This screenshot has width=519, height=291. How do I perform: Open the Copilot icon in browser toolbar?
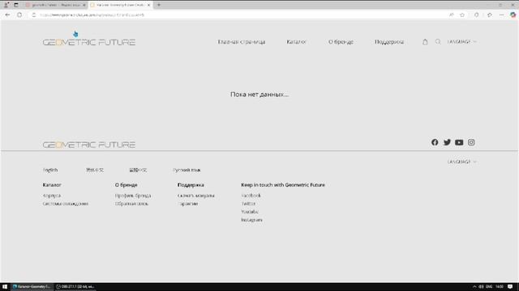tap(513, 15)
